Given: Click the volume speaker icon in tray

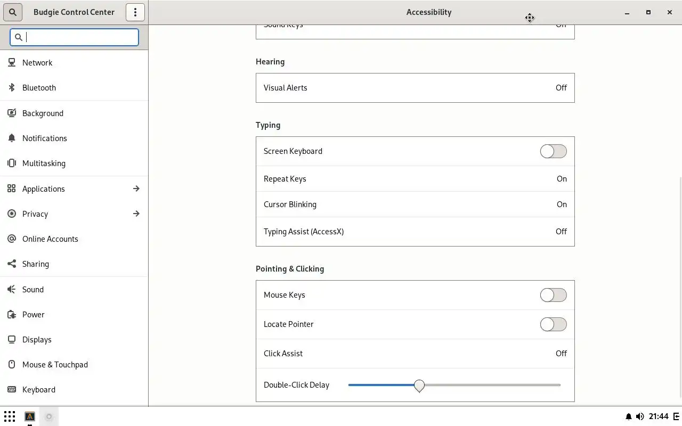Looking at the screenshot, I should [x=640, y=416].
